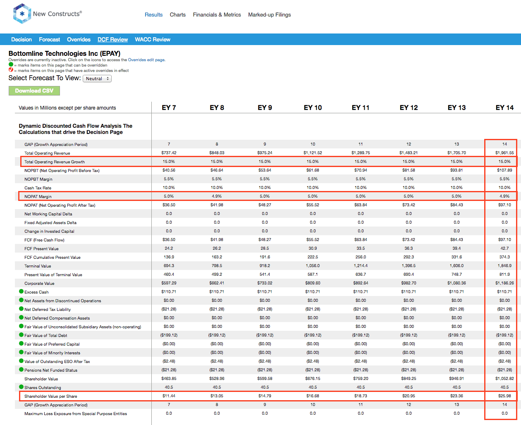Viewport: 521px width, 425px height.
Task: Open the Select Forecast To View dropdown
Action: (x=97, y=79)
